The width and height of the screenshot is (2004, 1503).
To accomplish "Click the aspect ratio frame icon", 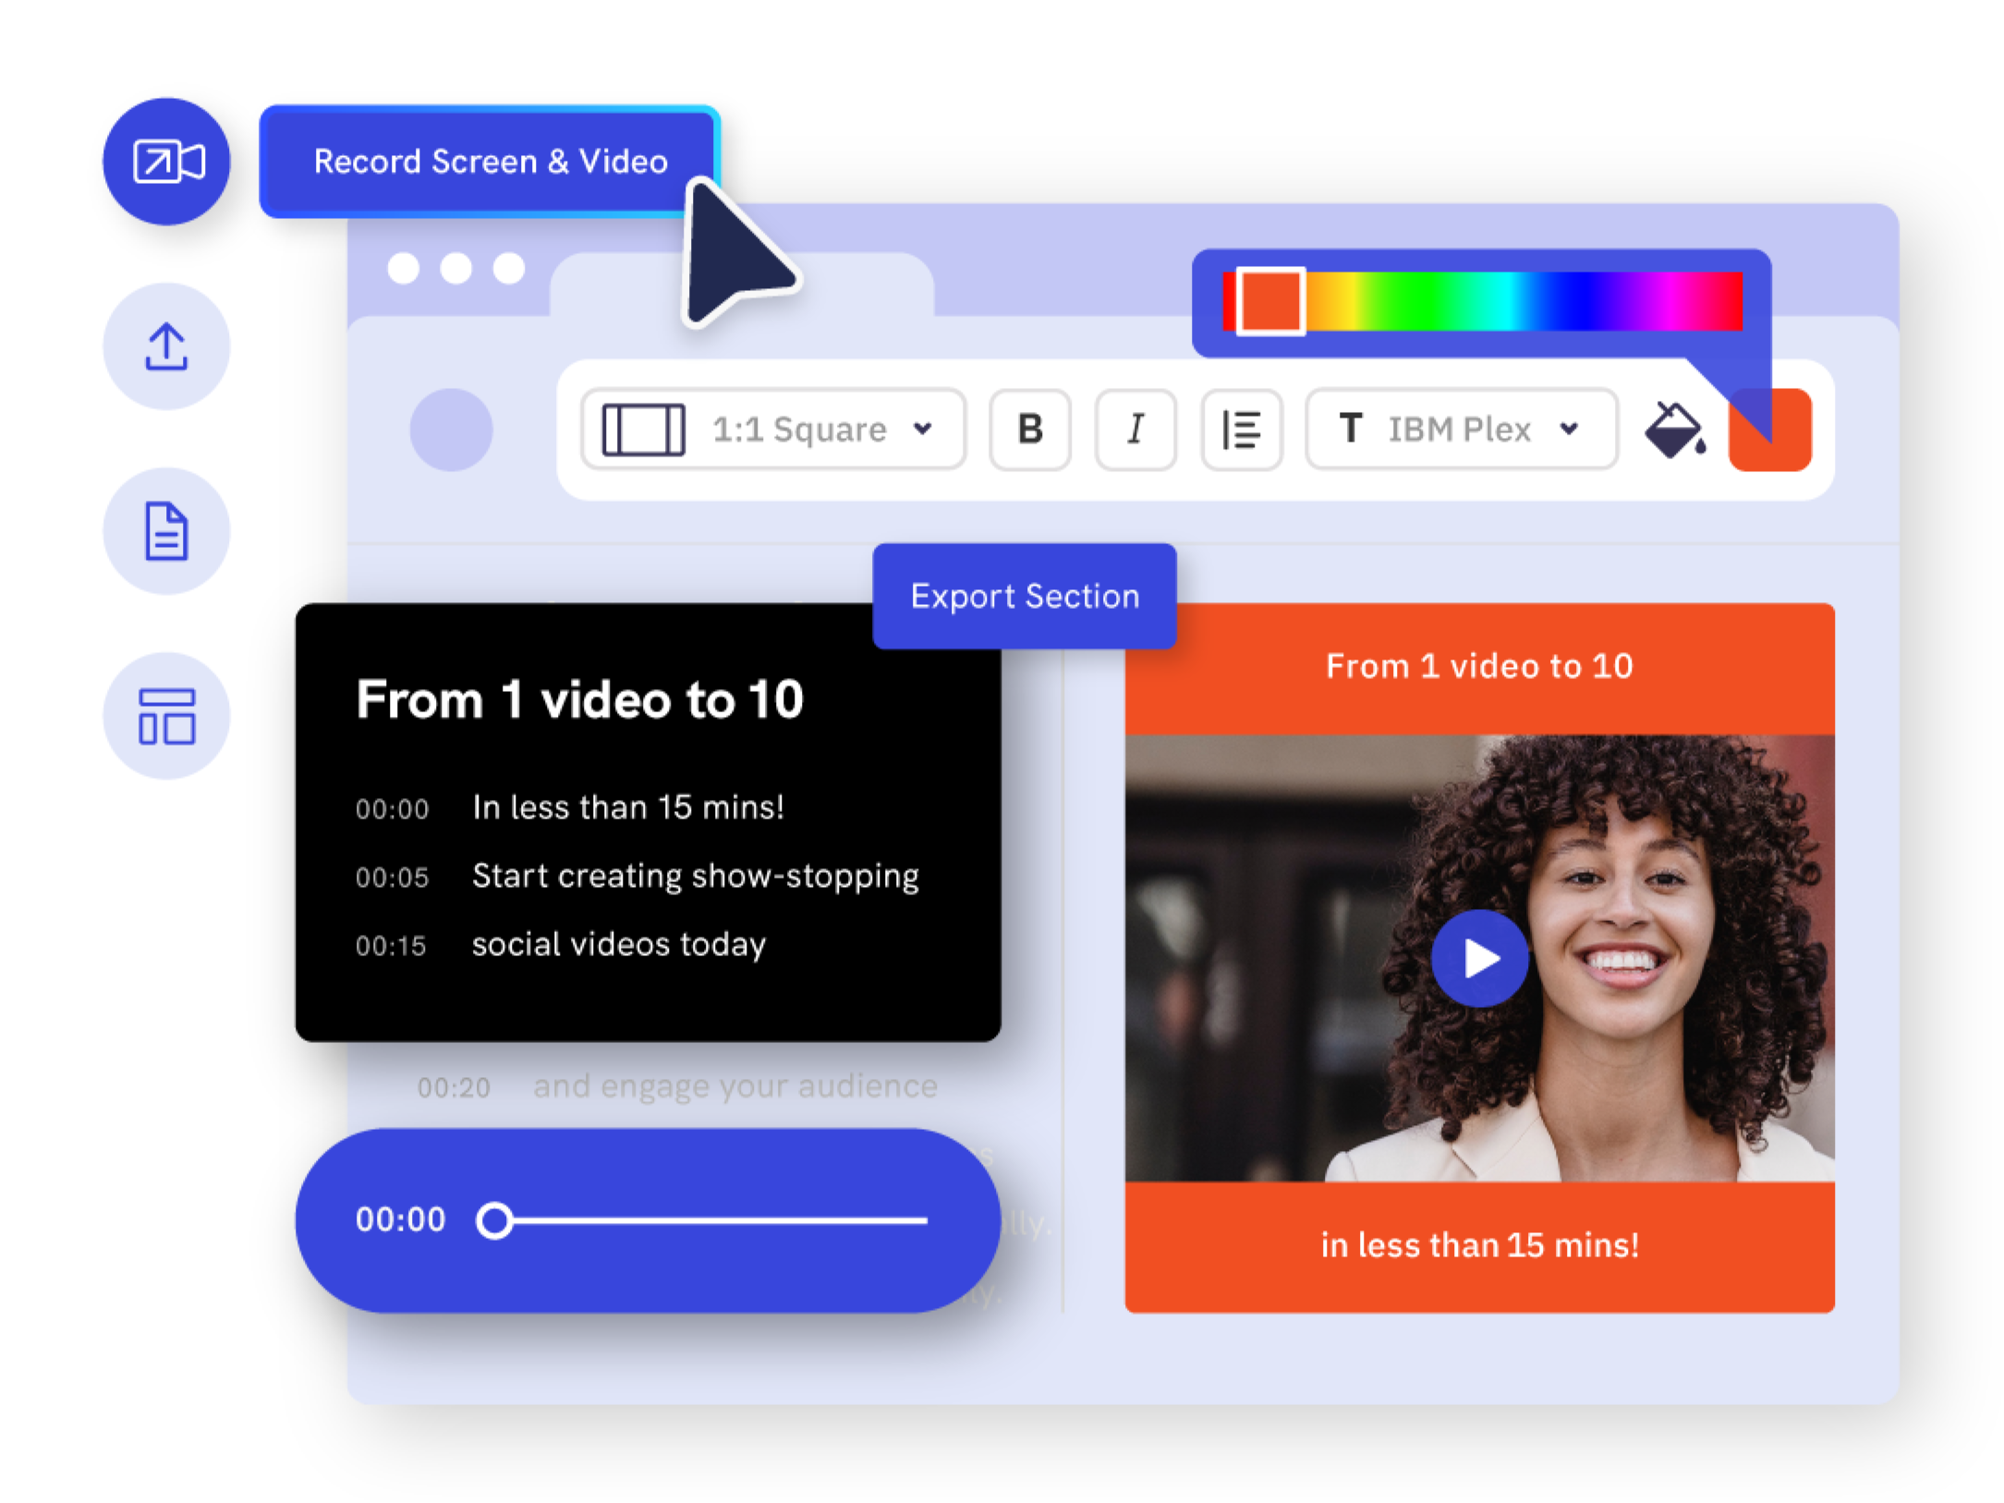I will 643,430.
